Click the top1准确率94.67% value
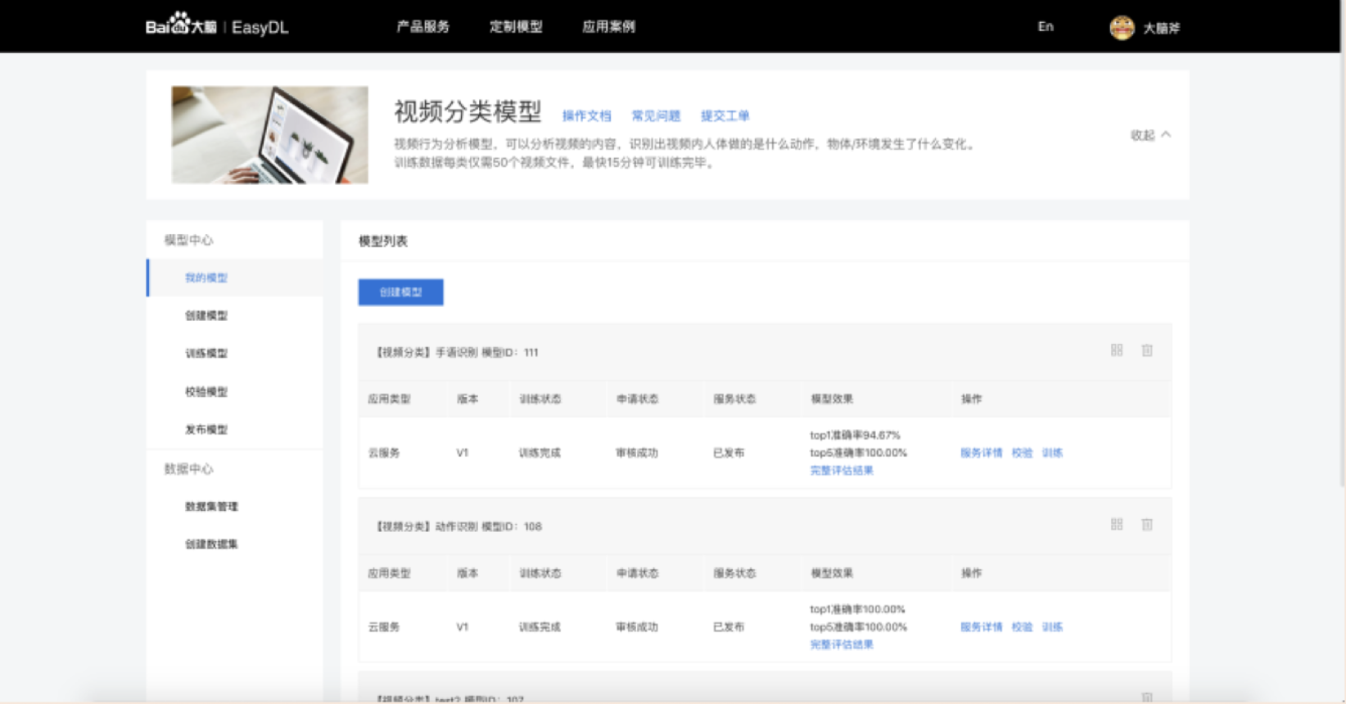This screenshot has height=704, width=1346. [855, 435]
